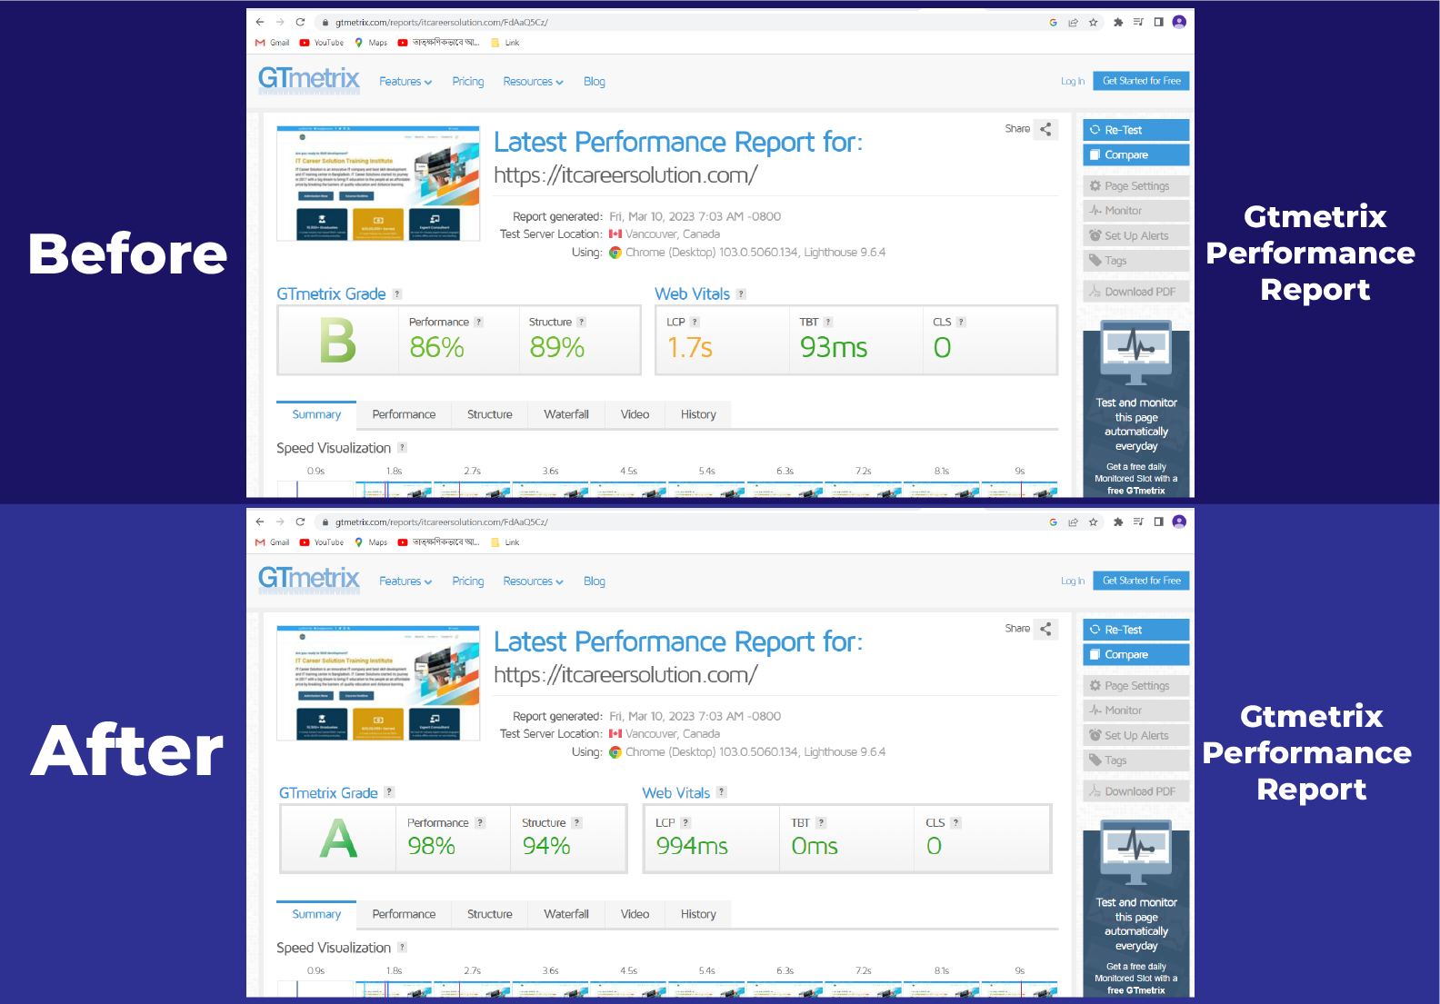Viewport: 1440px width, 1004px height.
Task: Click the GTmetrix logo in the After report
Action: pos(308,580)
